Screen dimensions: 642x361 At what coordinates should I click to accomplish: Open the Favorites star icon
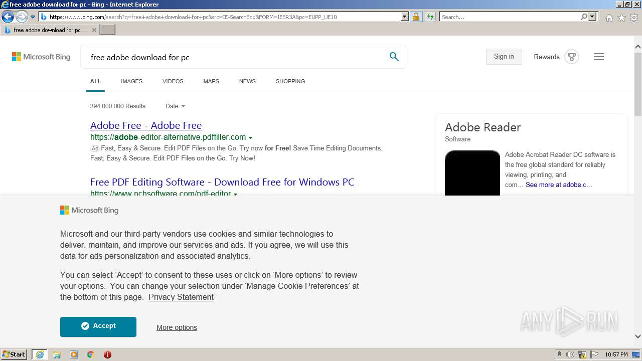click(x=621, y=18)
